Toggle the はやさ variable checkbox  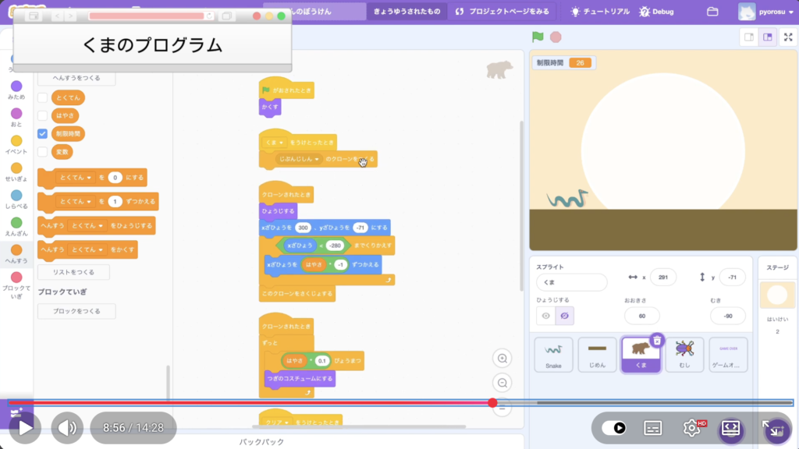point(43,115)
